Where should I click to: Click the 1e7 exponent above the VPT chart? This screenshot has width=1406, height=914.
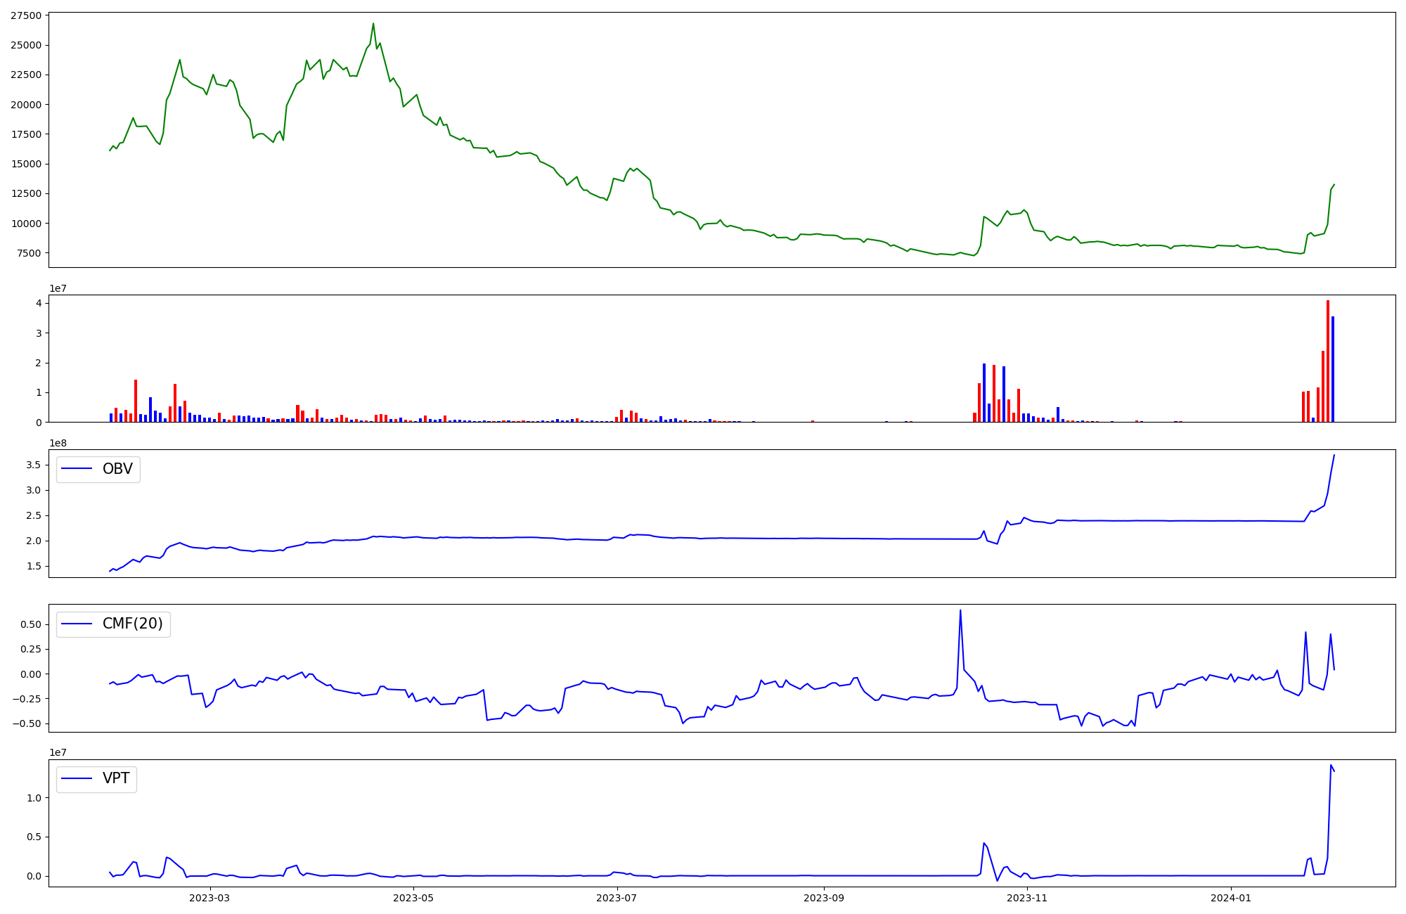point(58,752)
